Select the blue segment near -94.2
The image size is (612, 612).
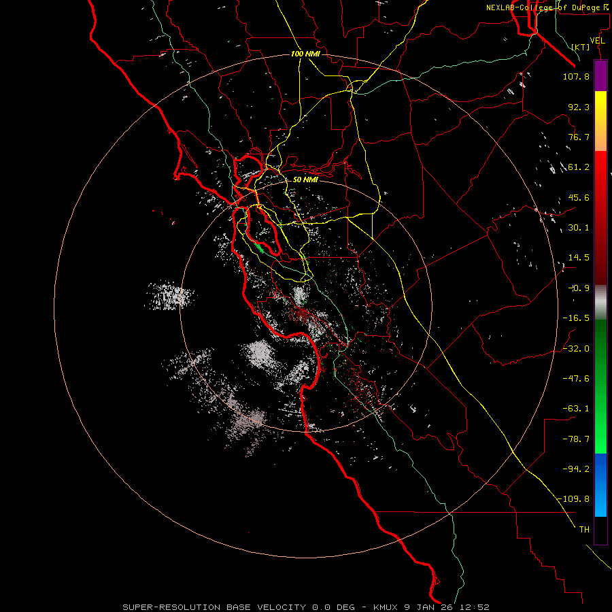tap(600, 469)
